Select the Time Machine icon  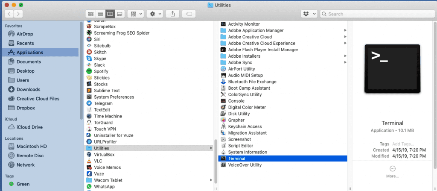coord(89,116)
